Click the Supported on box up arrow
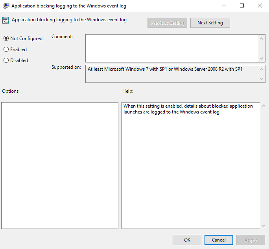The height and width of the screenshot is (249, 269). click(262, 69)
